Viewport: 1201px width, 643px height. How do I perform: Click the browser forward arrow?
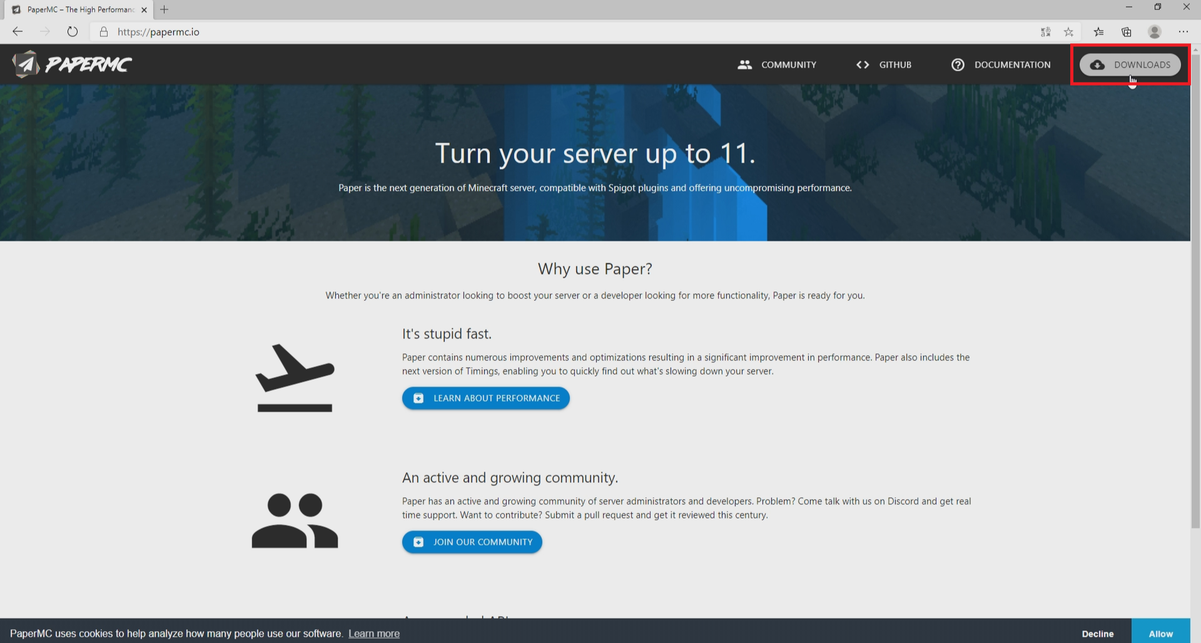[45, 32]
